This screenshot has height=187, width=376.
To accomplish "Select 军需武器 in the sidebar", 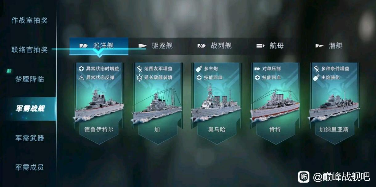I will [x=30, y=138].
